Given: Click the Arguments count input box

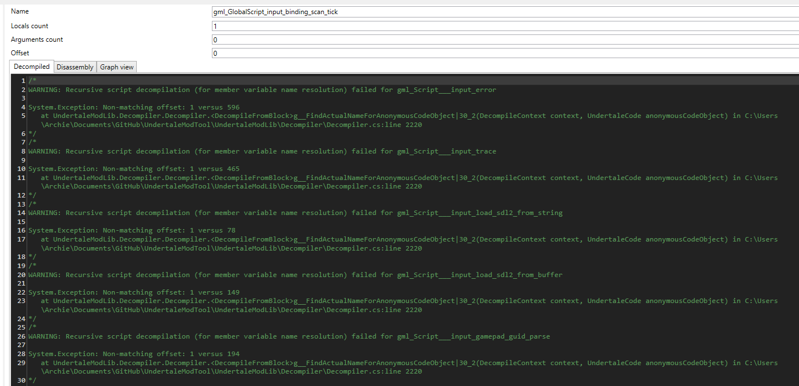Looking at the screenshot, I should point(396,39).
